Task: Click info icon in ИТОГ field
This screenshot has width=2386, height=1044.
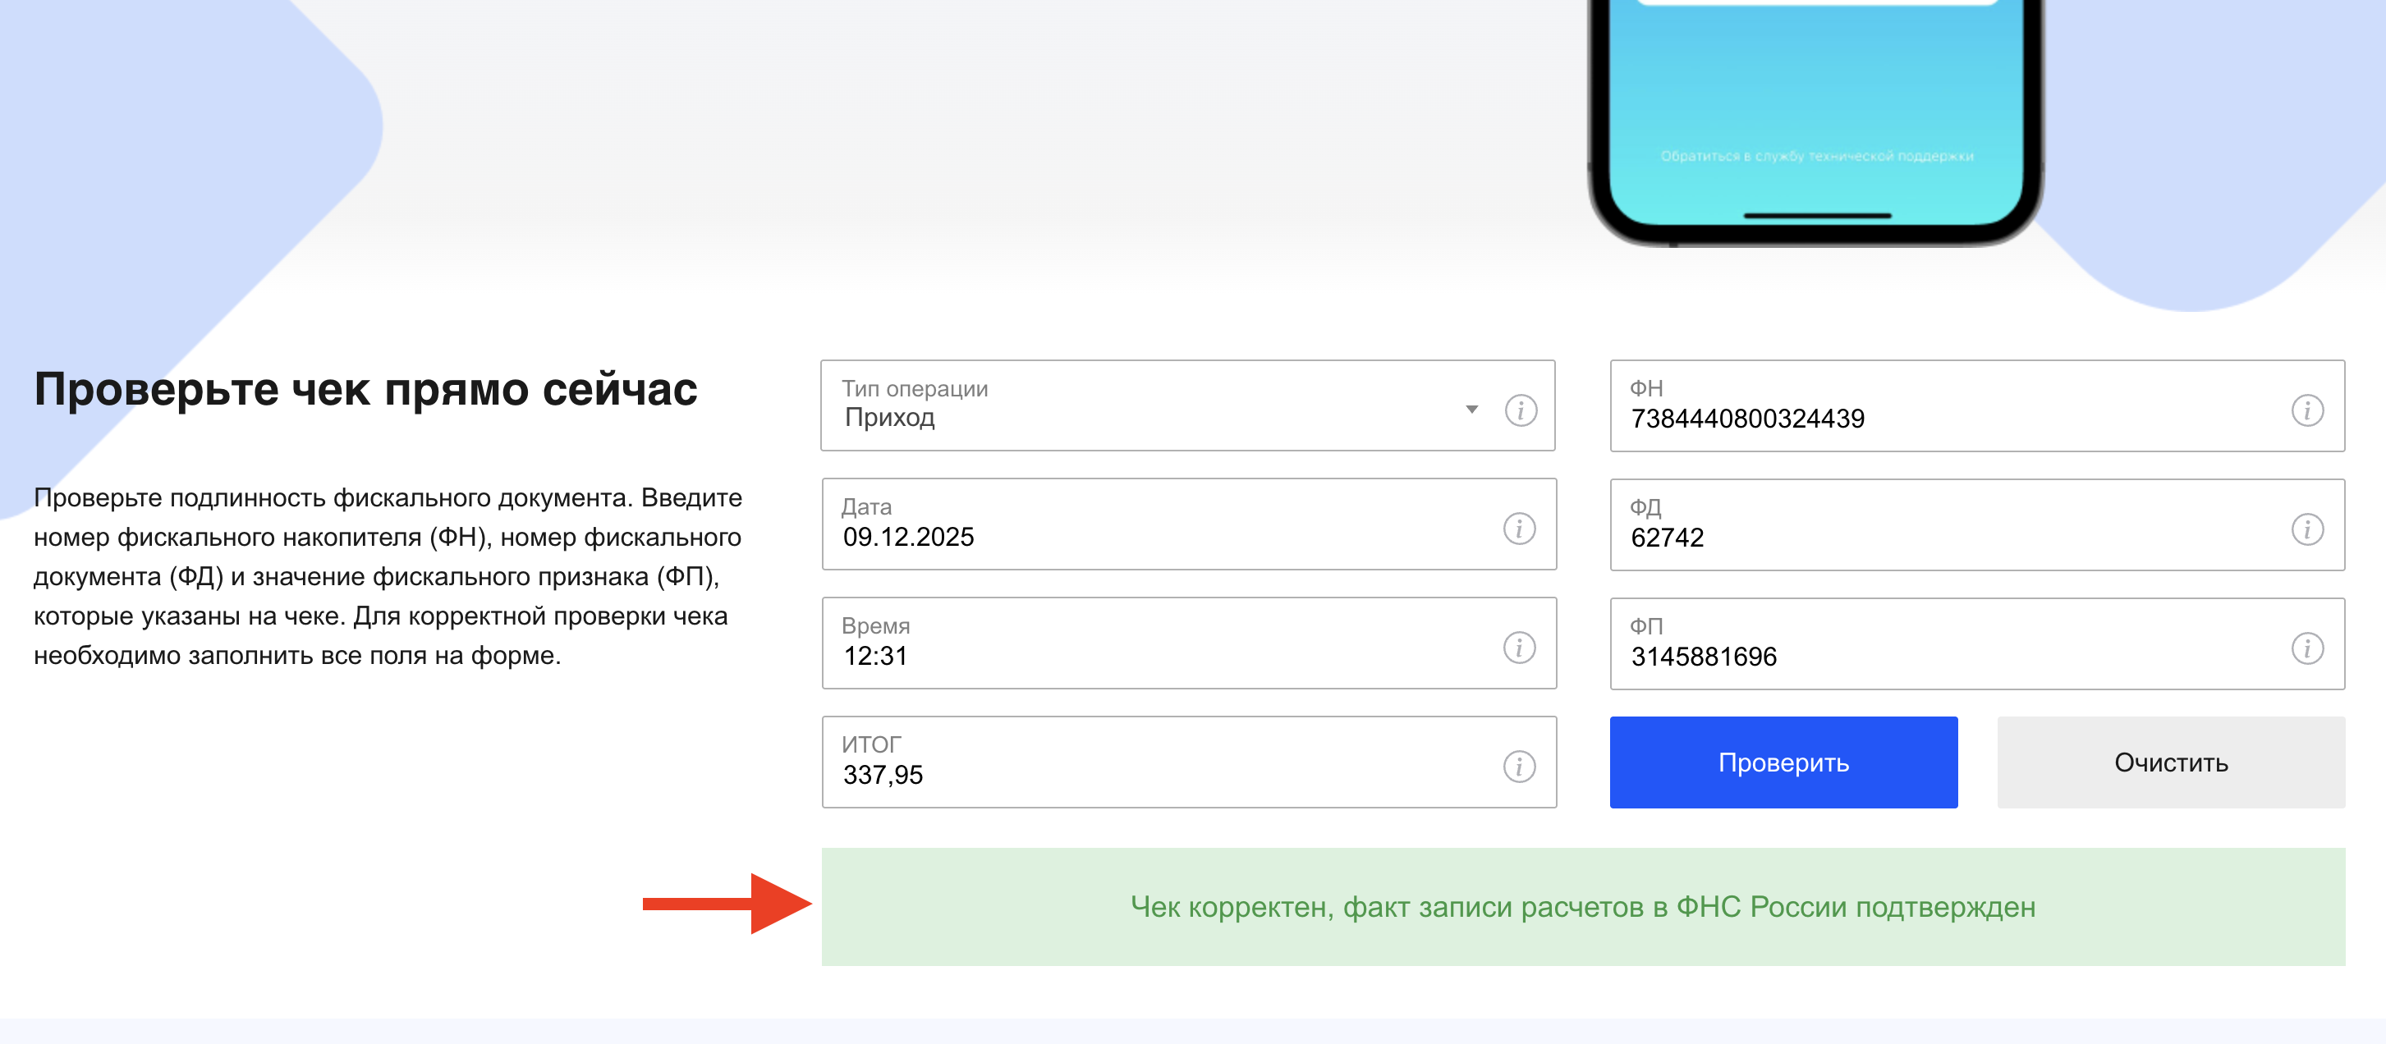Action: pyautogui.click(x=1519, y=767)
